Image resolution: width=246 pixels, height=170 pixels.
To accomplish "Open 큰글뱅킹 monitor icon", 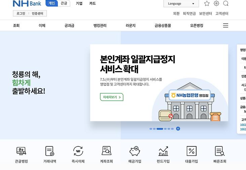I will [21, 151].
